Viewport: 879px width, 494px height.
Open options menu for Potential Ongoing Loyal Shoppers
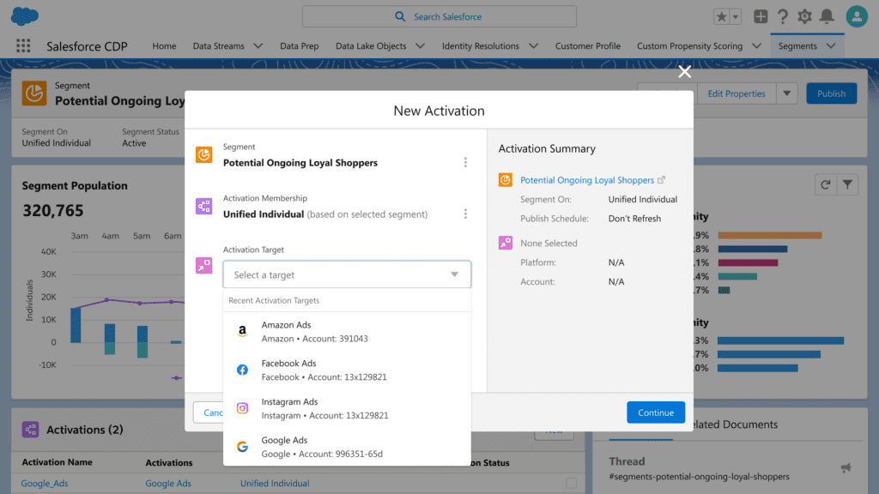[x=465, y=162]
